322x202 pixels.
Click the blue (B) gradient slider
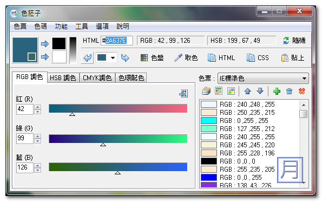(x=118, y=167)
